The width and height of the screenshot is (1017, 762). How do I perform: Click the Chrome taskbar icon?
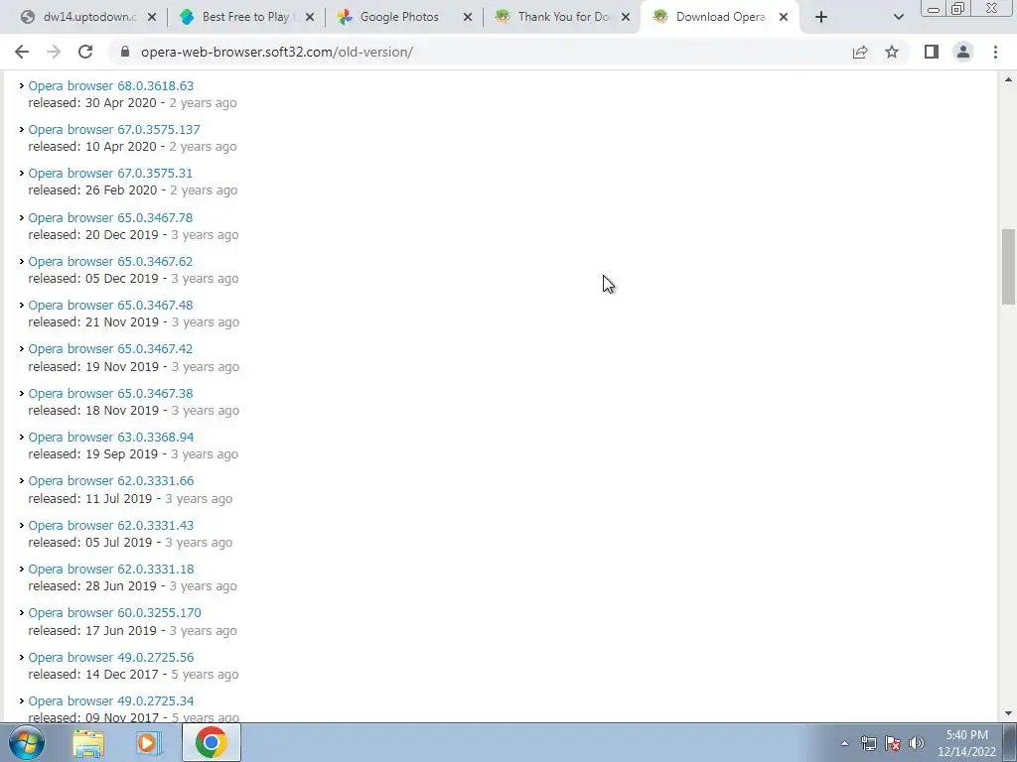(211, 742)
